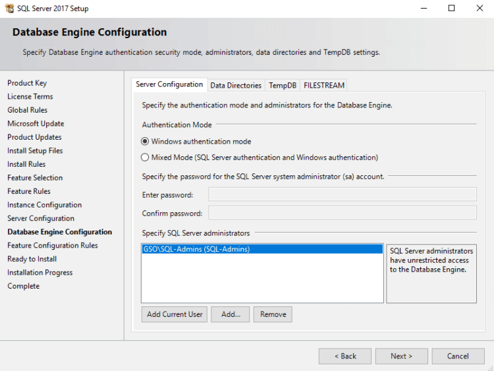Close the setup window
The height and width of the screenshot is (371, 494).
pos(479,9)
